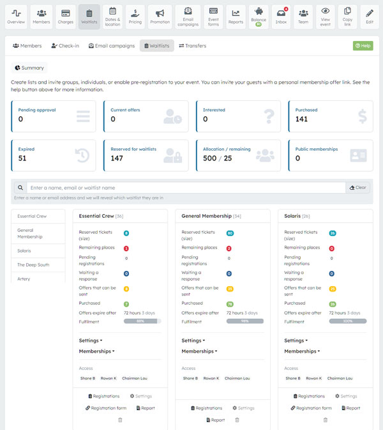
Task: Open Report for General Membership
Action: pyautogui.click(x=216, y=420)
